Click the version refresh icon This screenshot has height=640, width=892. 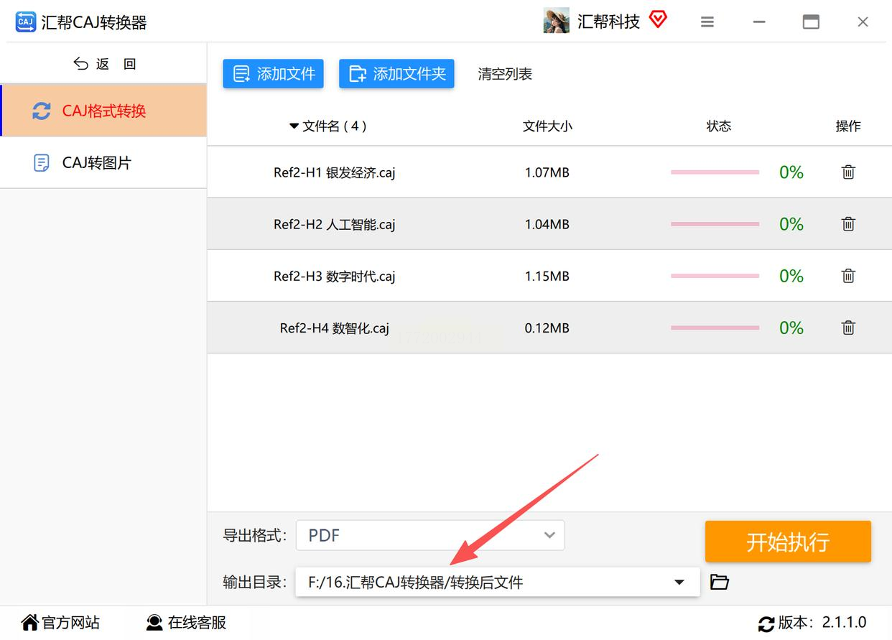click(766, 623)
